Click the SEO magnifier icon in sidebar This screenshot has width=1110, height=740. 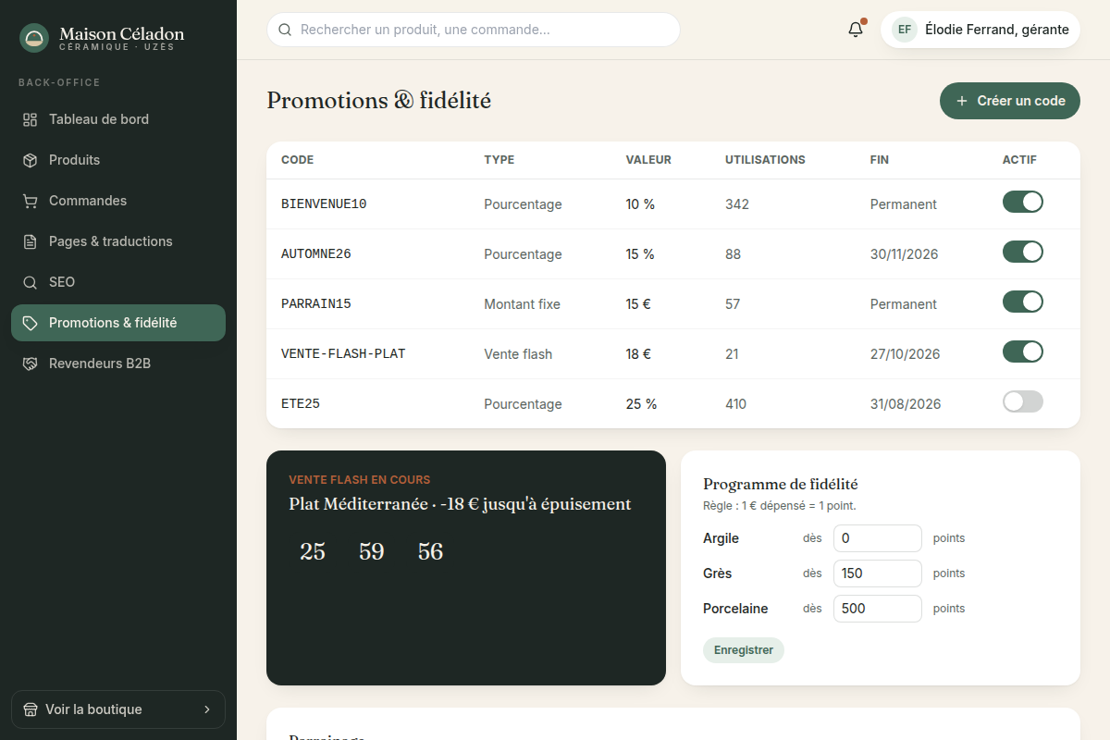(31, 282)
